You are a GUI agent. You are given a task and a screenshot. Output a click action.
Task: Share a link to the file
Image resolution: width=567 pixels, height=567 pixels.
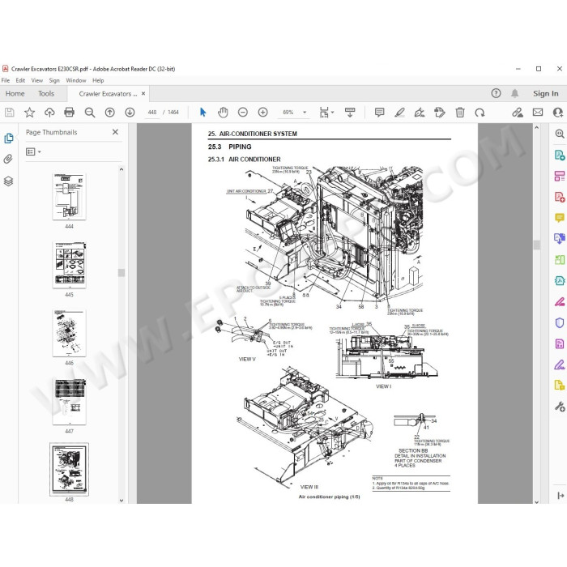(x=518, y=113)
